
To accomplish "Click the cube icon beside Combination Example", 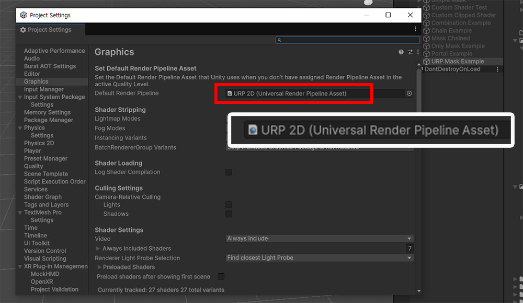I will coord(427,23).
